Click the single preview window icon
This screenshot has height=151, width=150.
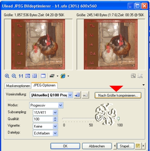pos(43,76)
